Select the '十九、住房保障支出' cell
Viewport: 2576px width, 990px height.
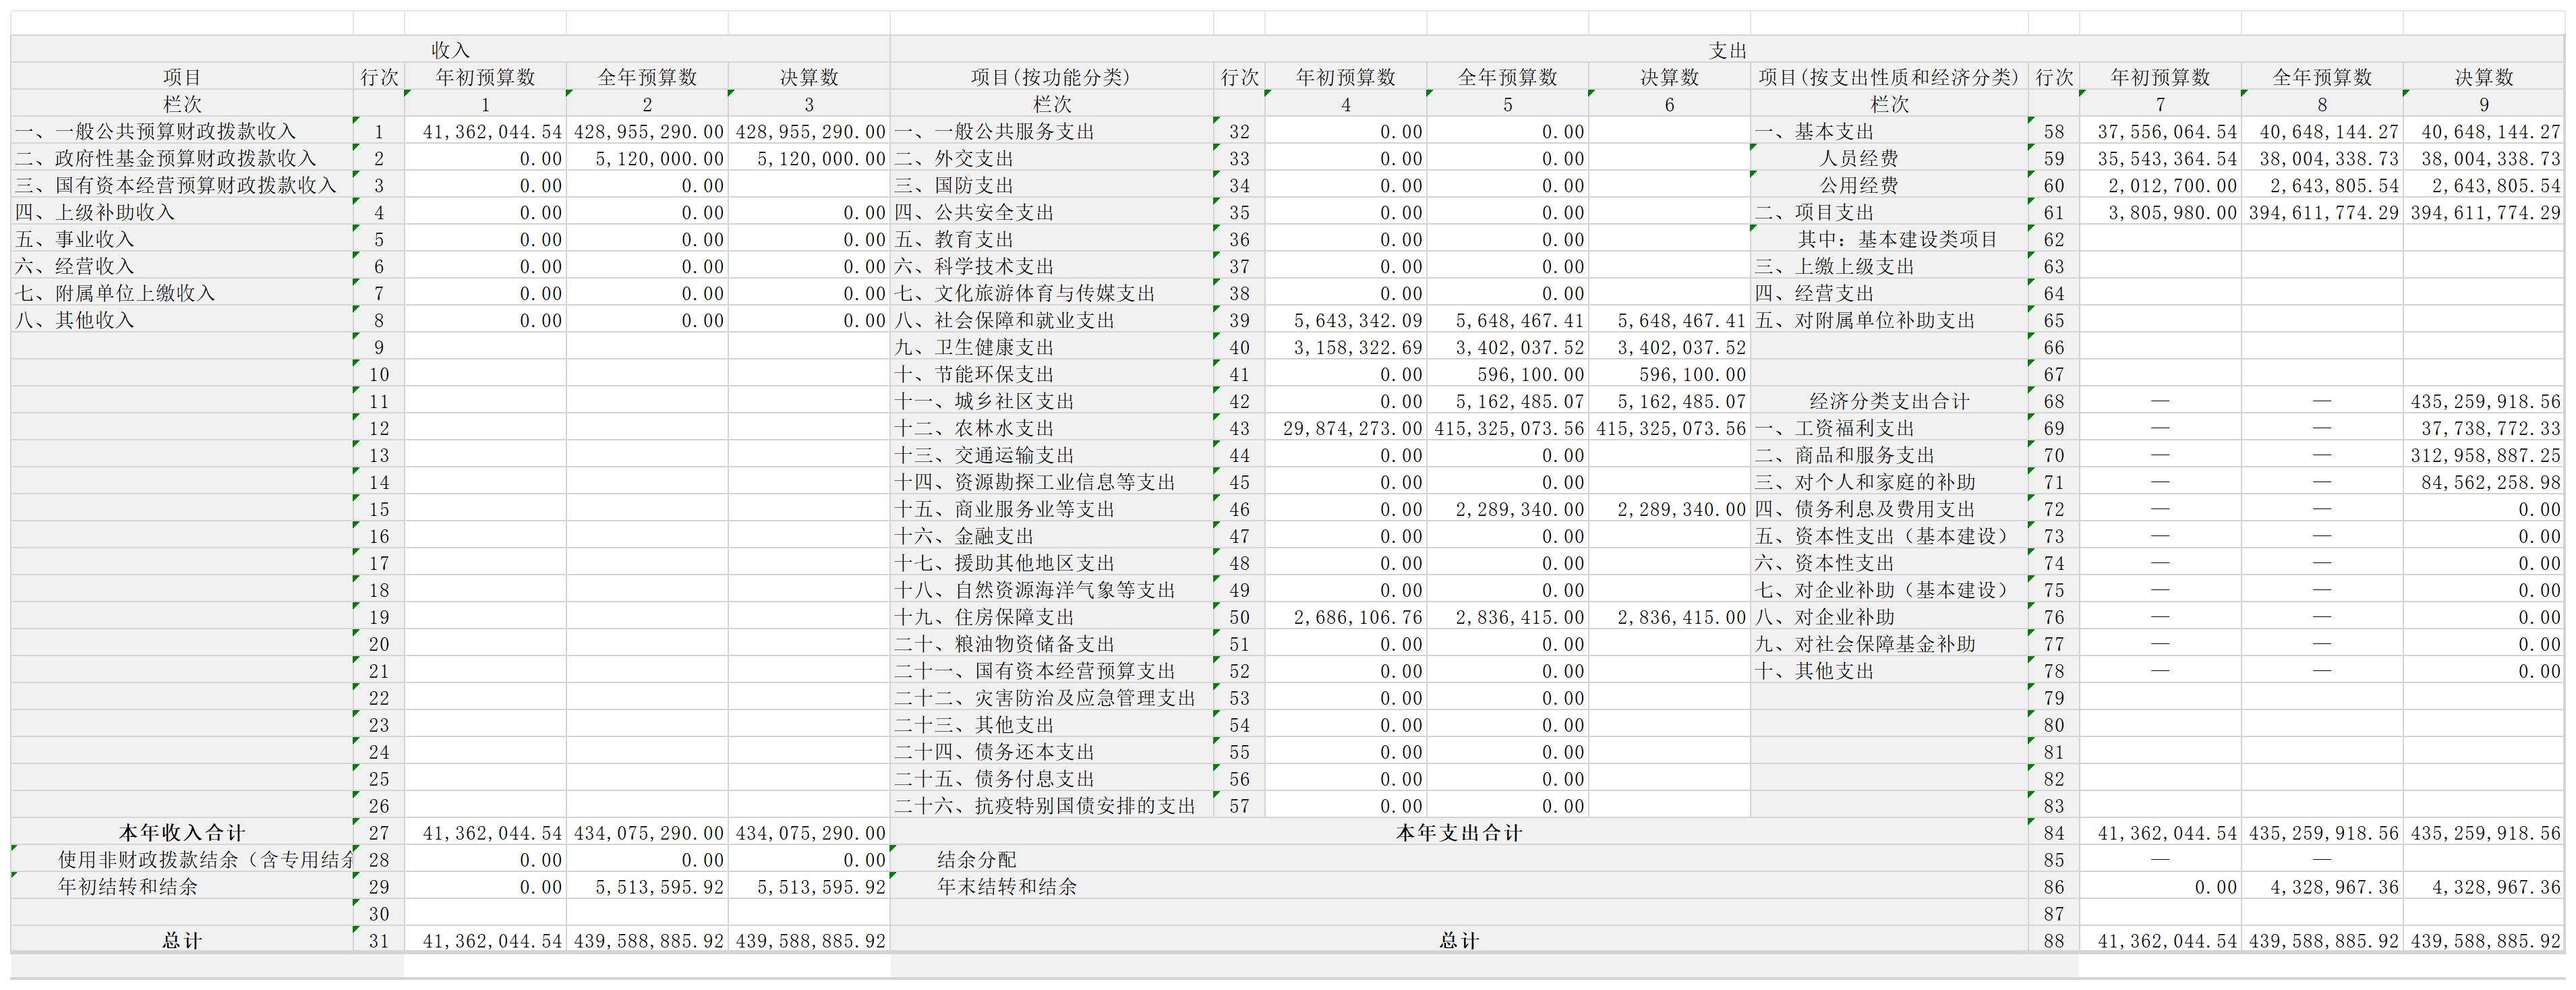1051,617
